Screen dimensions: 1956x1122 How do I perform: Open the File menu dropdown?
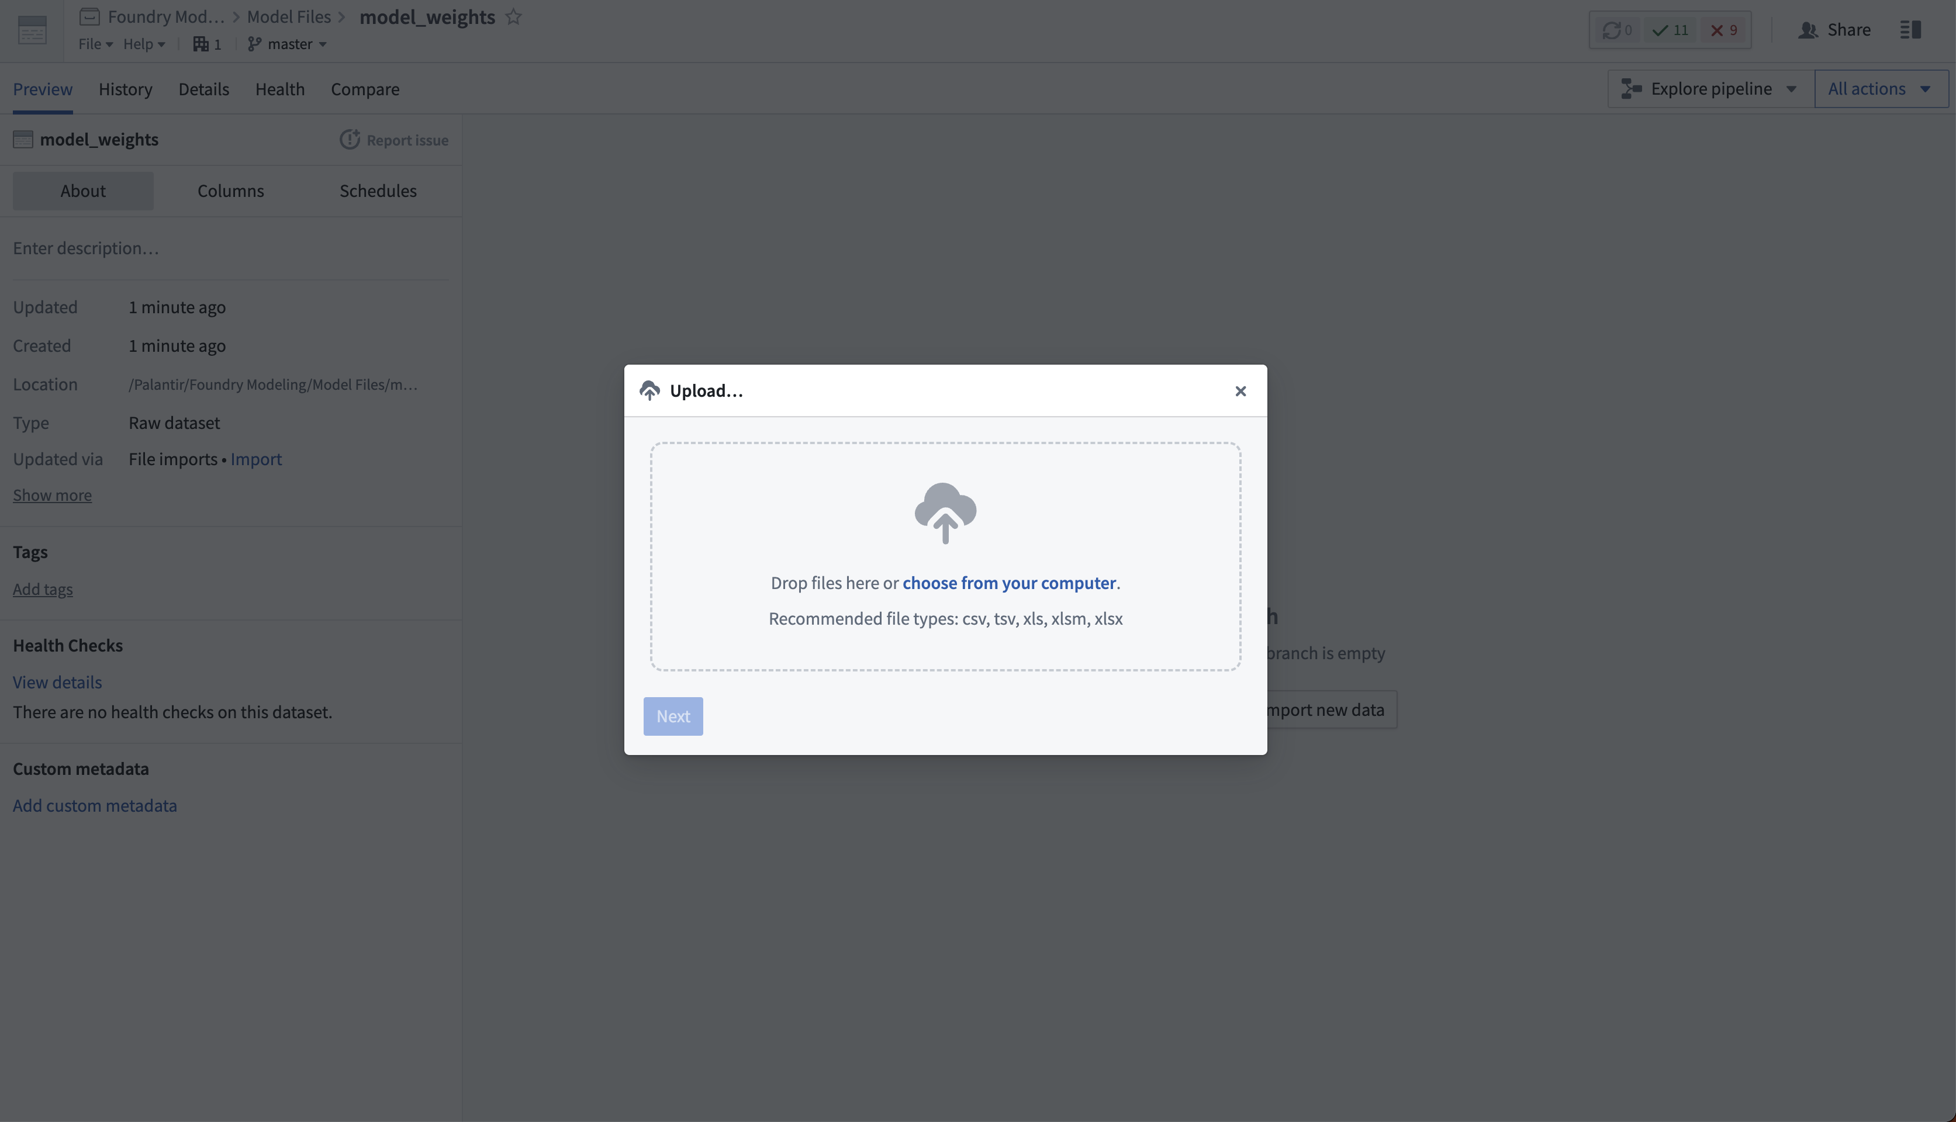tap(95, 44)
